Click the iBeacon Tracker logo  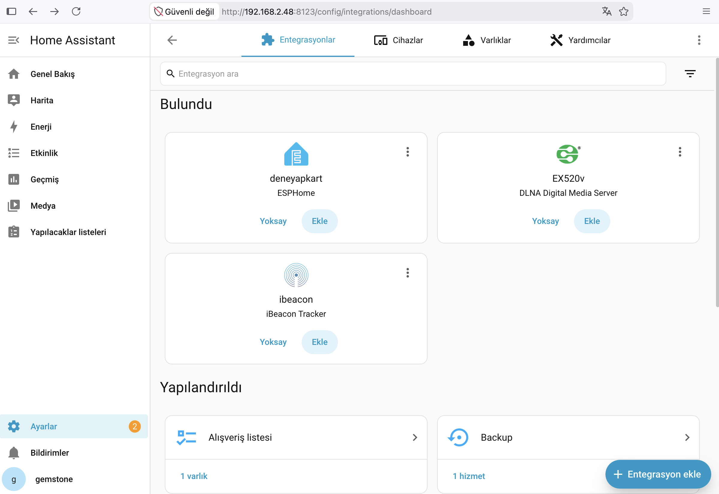click(x=296, y=275)
